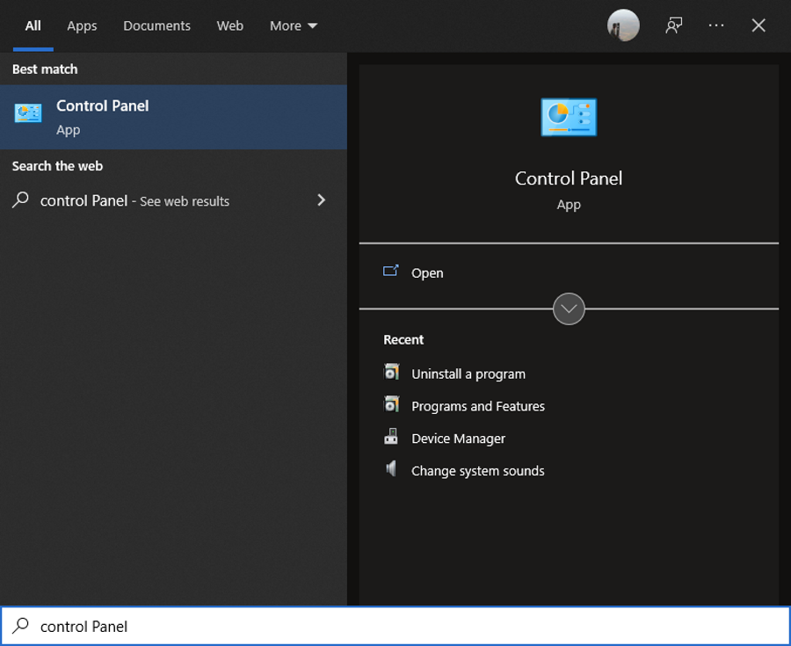
Task: Open Change system sounds recent item
Action: click(478, 470)
